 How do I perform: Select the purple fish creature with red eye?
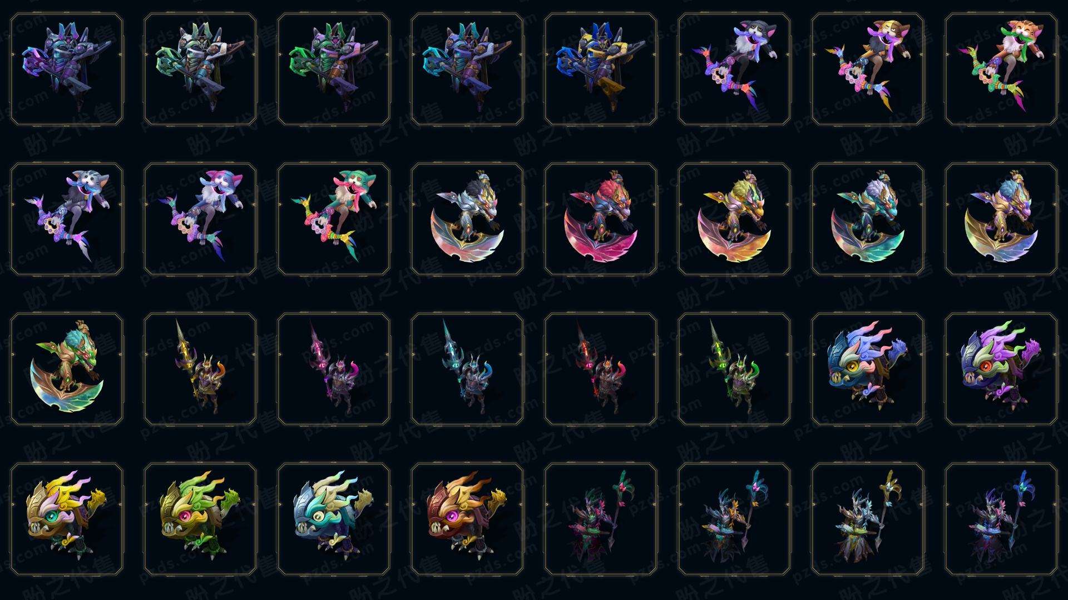pyautogui.click(x=1001, y=369)
